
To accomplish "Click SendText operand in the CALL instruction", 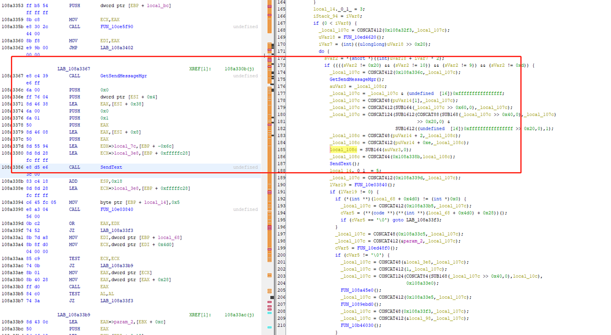I will pyautogui.click(x=111, y=167).
